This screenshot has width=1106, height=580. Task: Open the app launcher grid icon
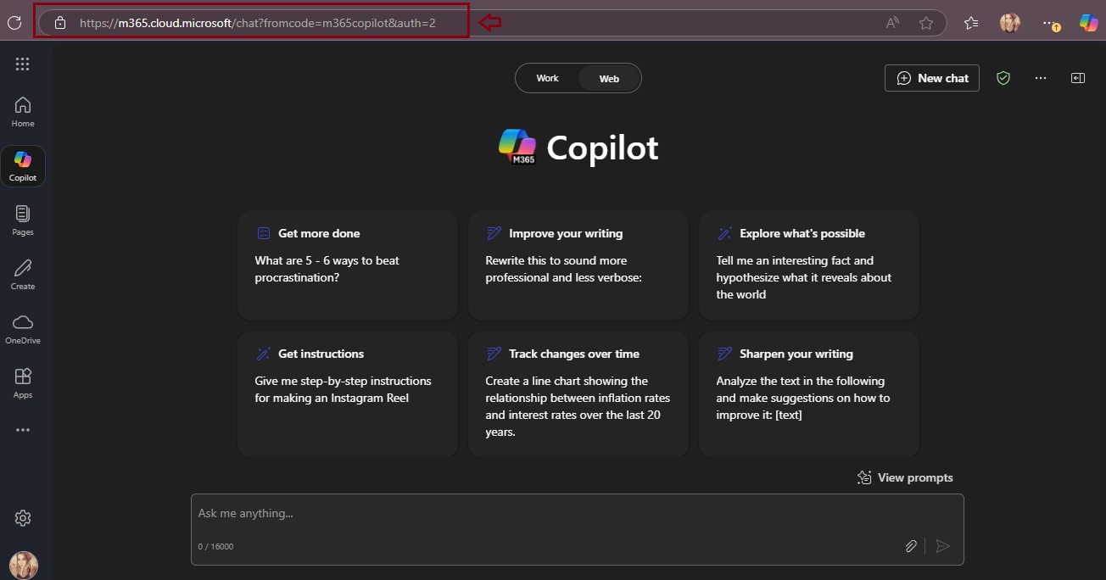tap(23, 64)
